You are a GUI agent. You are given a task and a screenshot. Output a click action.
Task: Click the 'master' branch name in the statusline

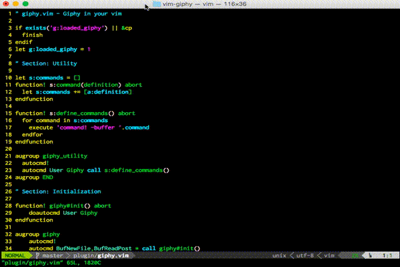coord(53,256)
